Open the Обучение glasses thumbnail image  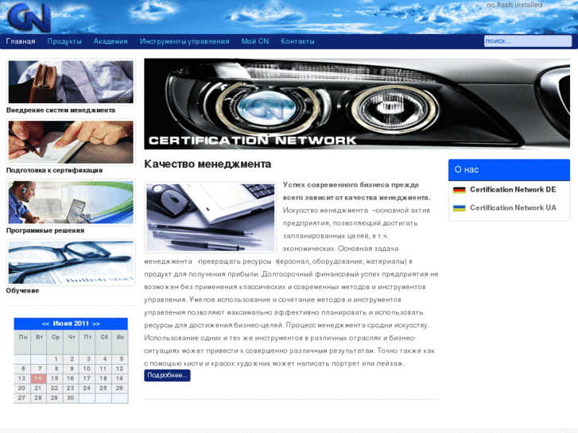[71, 262]
